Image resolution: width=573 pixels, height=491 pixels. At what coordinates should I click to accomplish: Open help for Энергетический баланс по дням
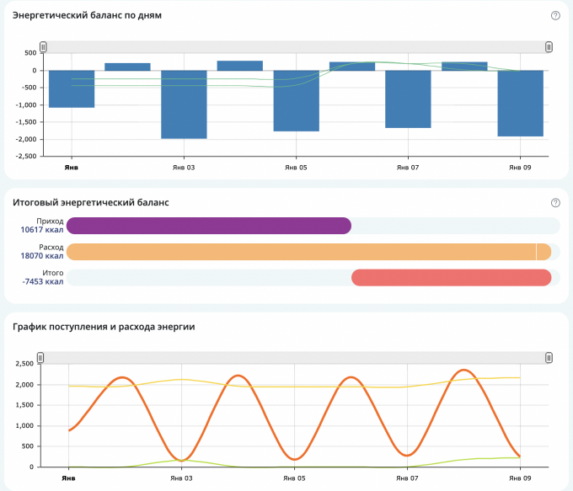point(555,15)
